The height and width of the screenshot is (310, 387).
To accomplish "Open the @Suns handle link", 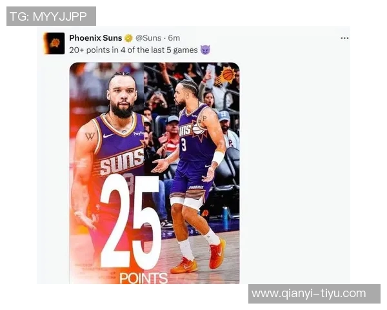I will coord(148,38).
